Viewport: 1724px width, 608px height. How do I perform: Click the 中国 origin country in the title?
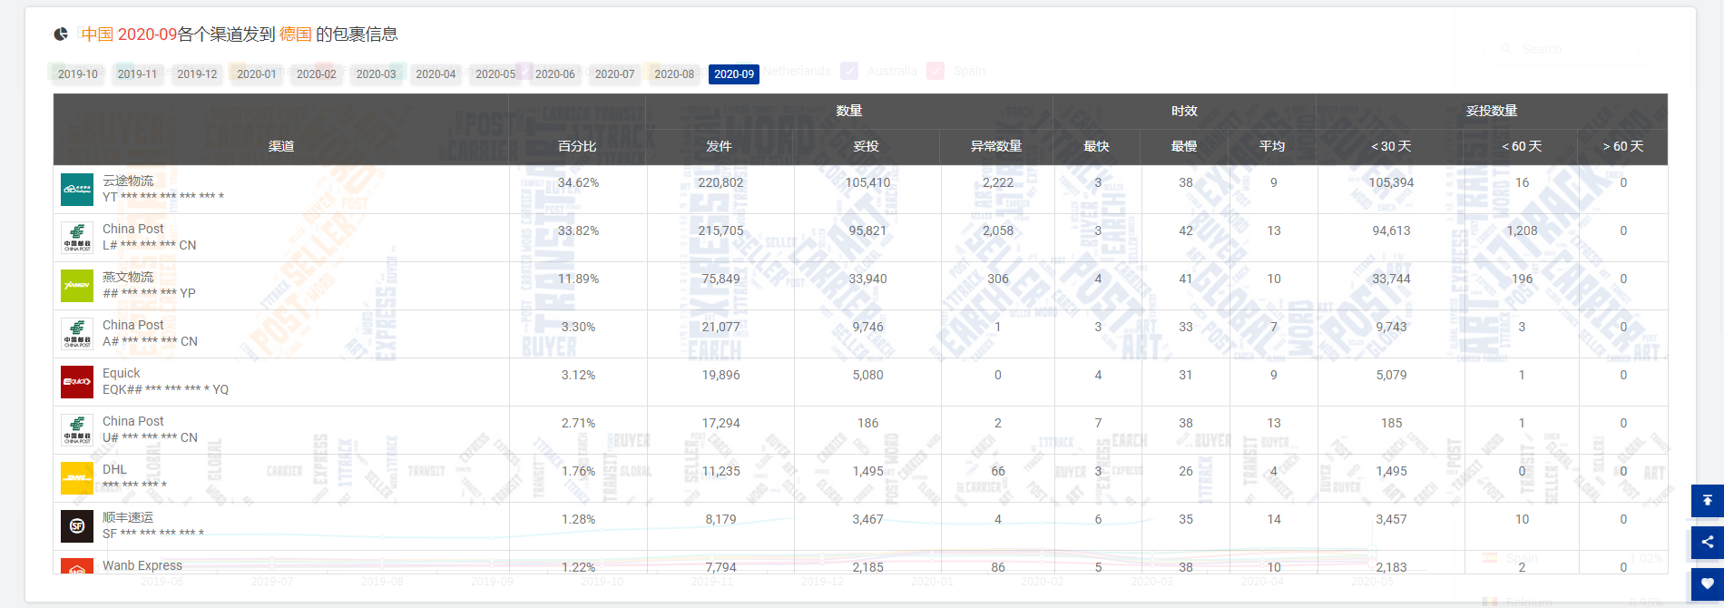pyautogui.click(x=97, y=34)
